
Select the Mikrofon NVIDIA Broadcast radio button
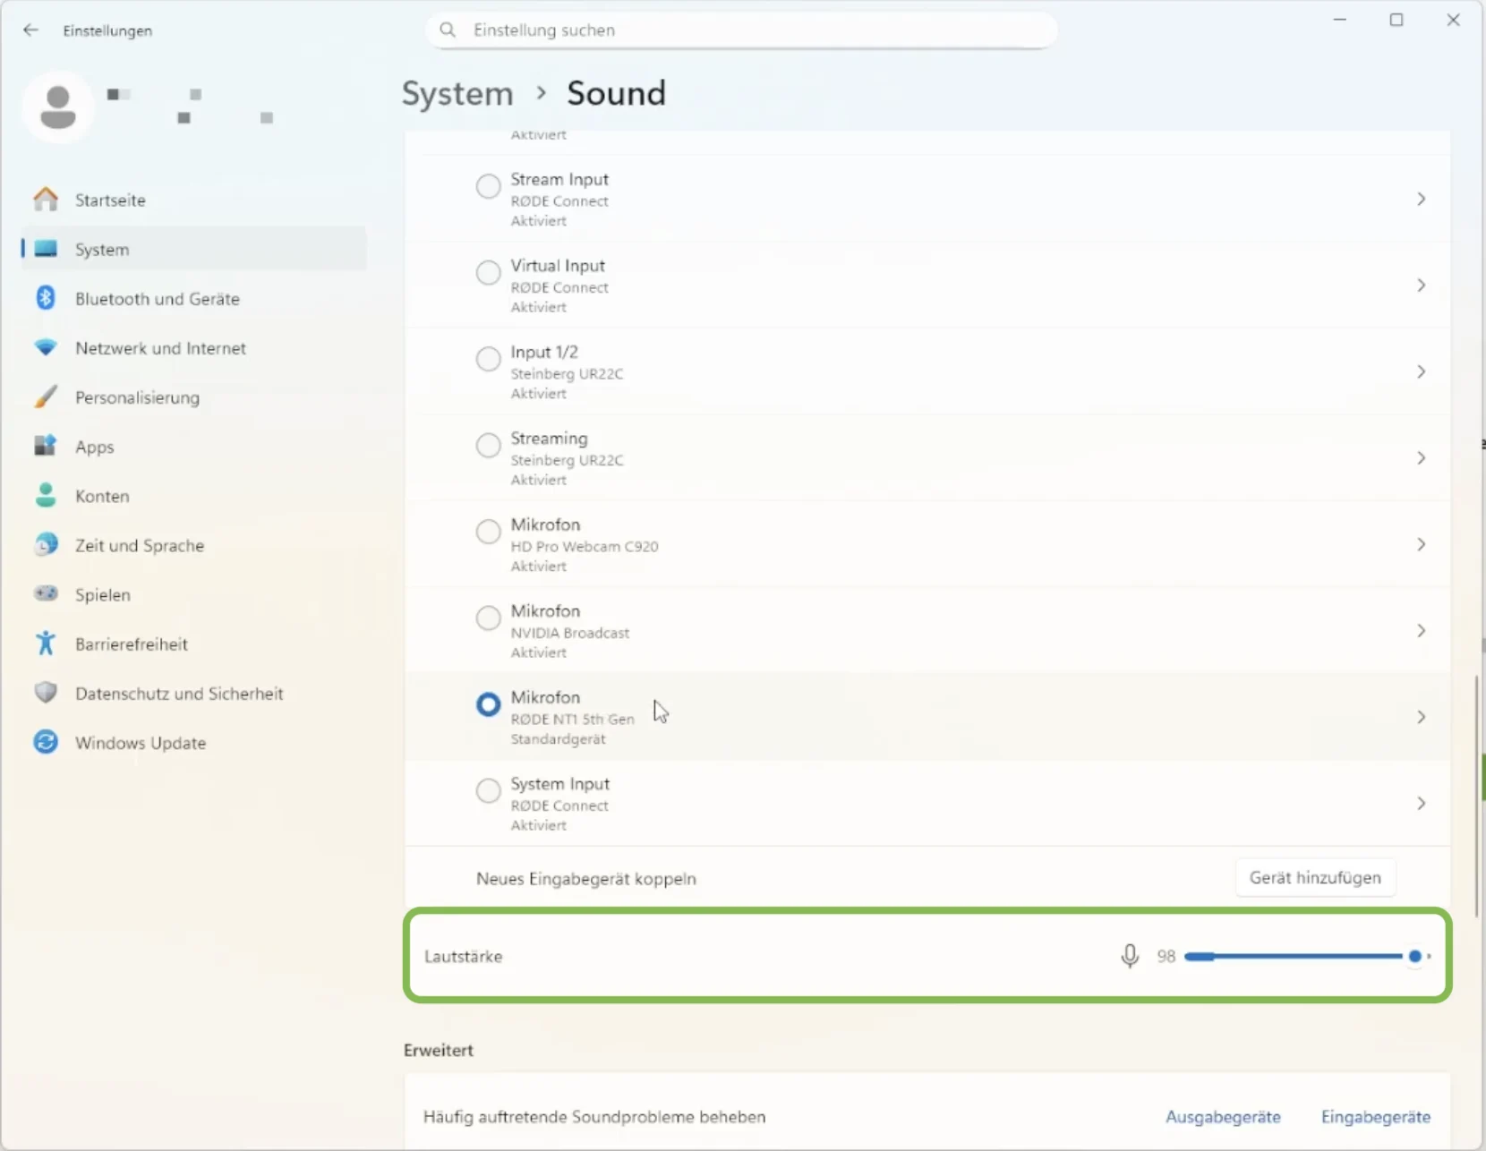click(x=488, y=618)
